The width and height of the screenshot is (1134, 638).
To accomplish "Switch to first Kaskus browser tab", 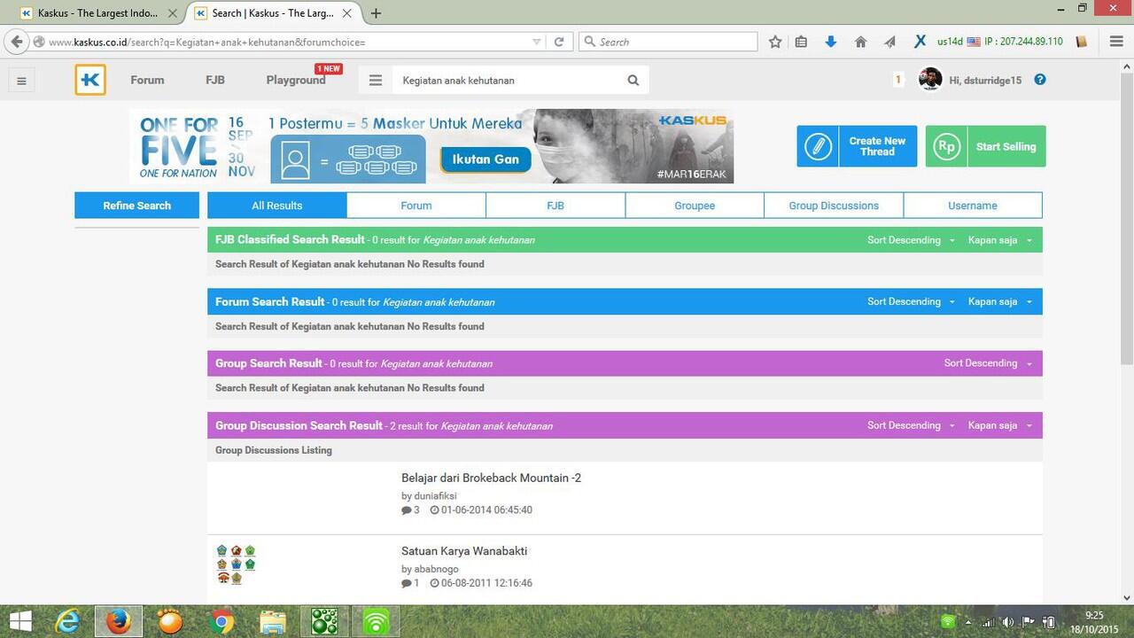I will 98,13.
